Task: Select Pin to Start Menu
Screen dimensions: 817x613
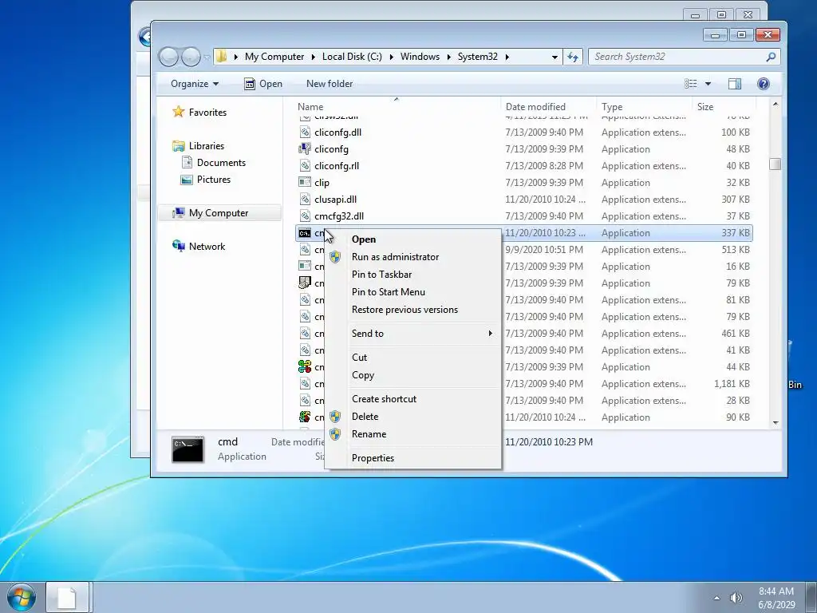Action: [x=412, y=292]
